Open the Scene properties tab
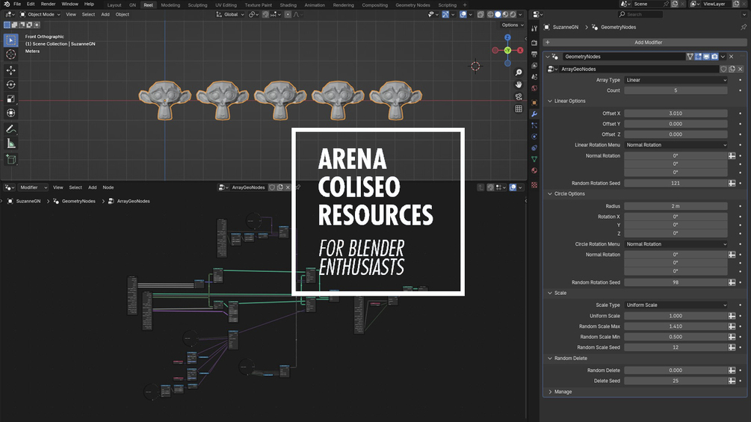Screen dimensions: 751x422 click(534, 77)
